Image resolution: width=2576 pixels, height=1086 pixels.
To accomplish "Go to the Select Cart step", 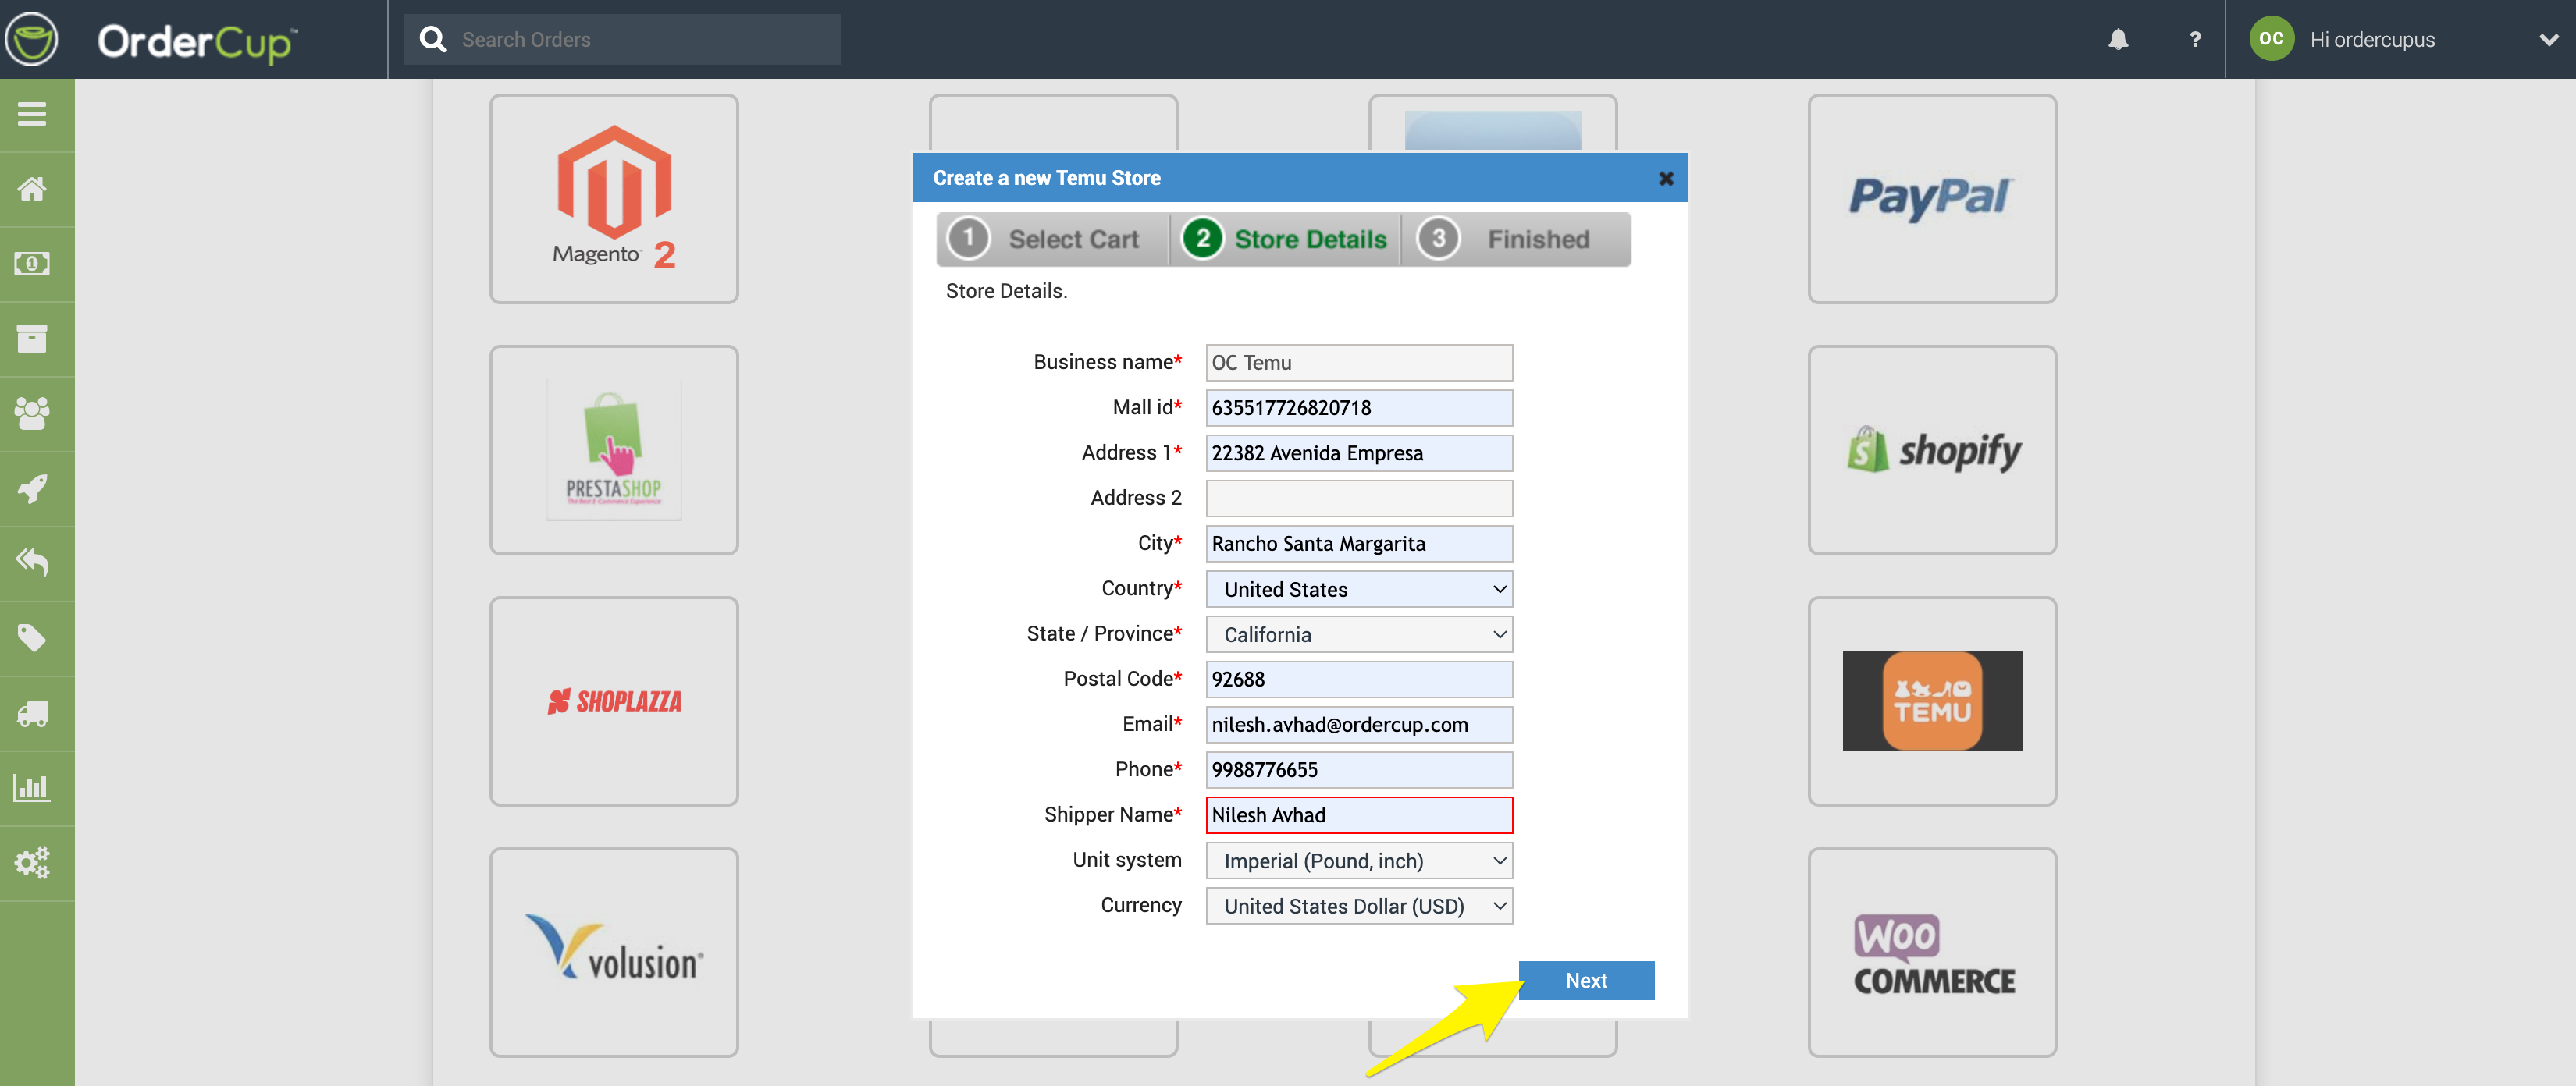I will [x=1052, y=240].
